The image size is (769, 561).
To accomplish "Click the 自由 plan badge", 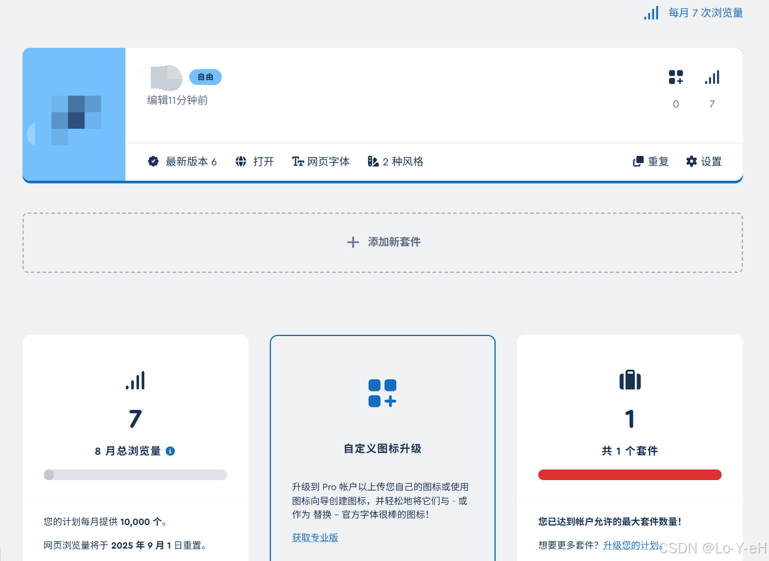I will [x=205, y=77].
